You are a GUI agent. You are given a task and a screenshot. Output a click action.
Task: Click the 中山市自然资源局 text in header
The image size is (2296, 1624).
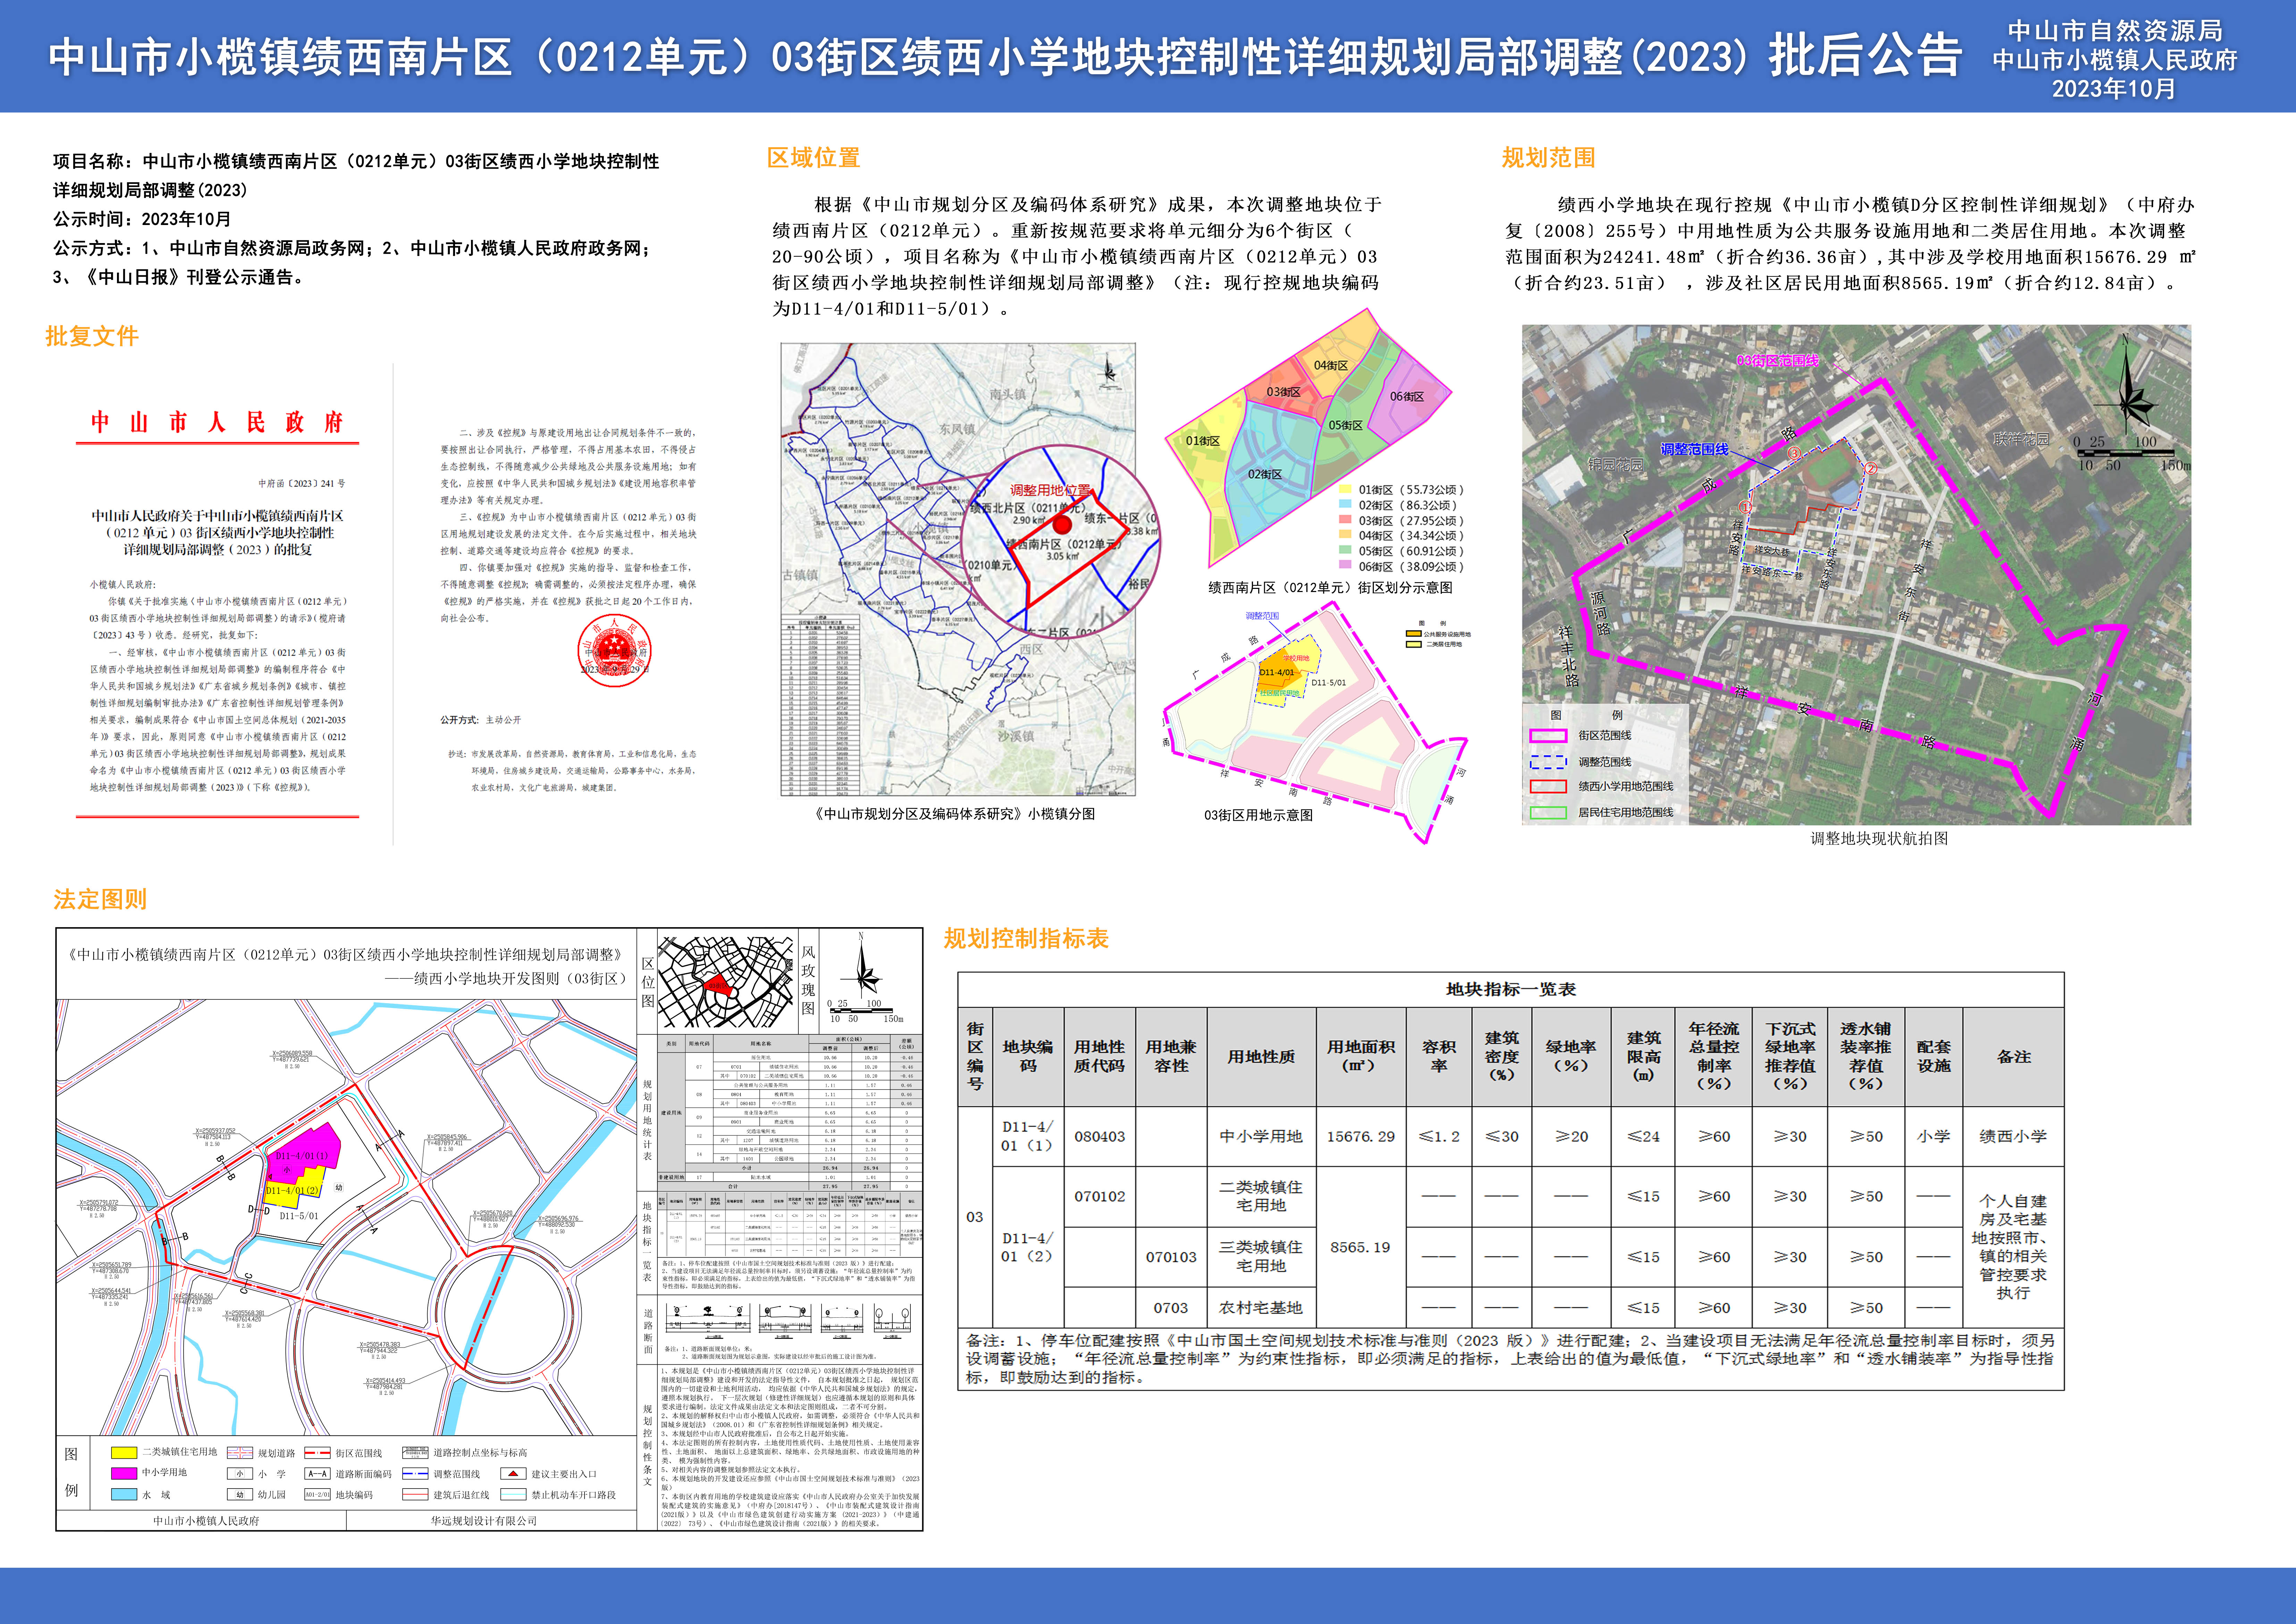pyautogui.click(x=2115, y=31)
